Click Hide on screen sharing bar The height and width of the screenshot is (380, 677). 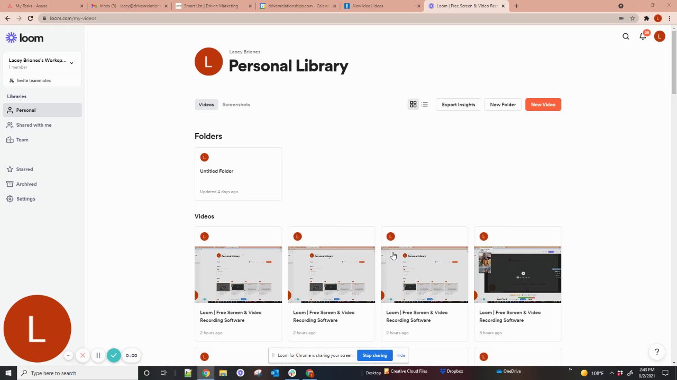401,355
